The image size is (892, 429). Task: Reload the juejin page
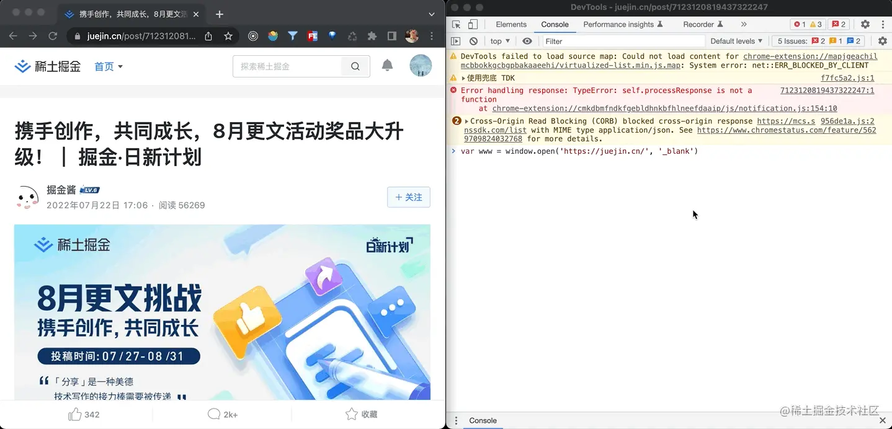pos(53,37)
